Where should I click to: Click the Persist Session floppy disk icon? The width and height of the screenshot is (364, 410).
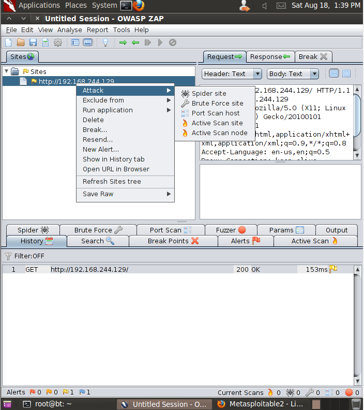pos(33,42)
